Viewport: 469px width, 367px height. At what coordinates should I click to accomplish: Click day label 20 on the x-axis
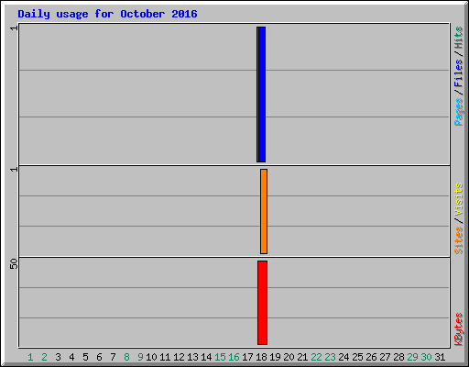coord(289,357)
